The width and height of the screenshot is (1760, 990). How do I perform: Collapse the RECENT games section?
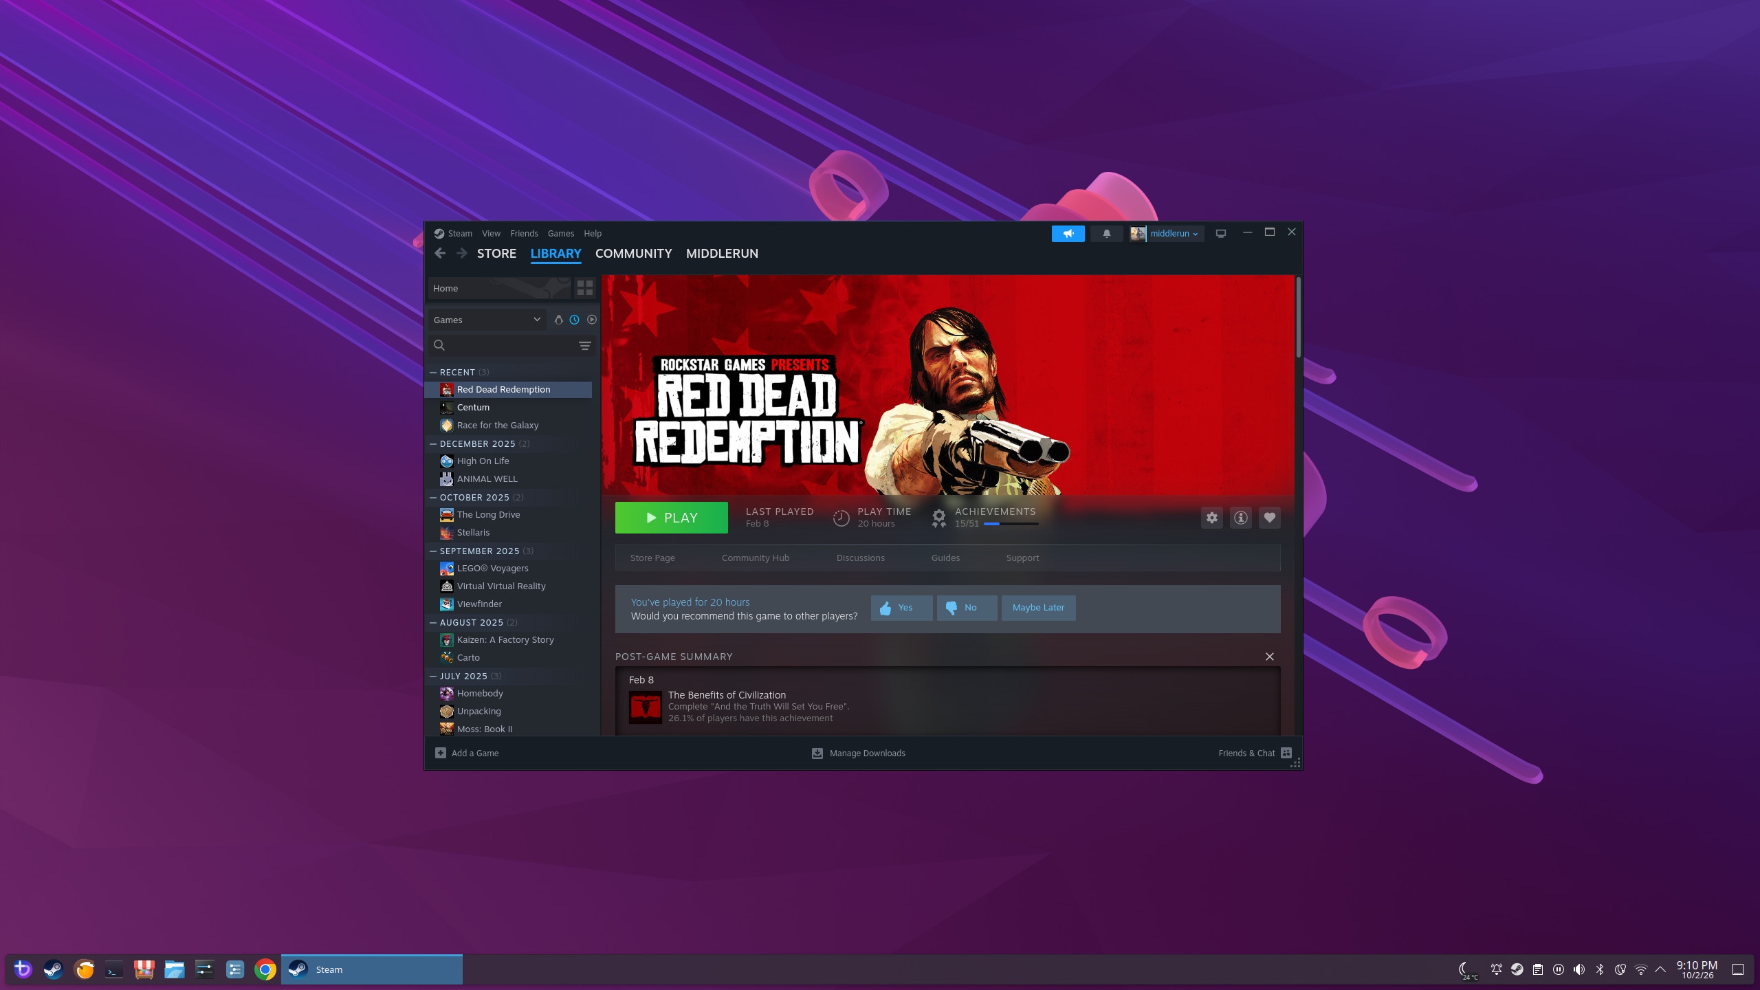pos(433,372)
